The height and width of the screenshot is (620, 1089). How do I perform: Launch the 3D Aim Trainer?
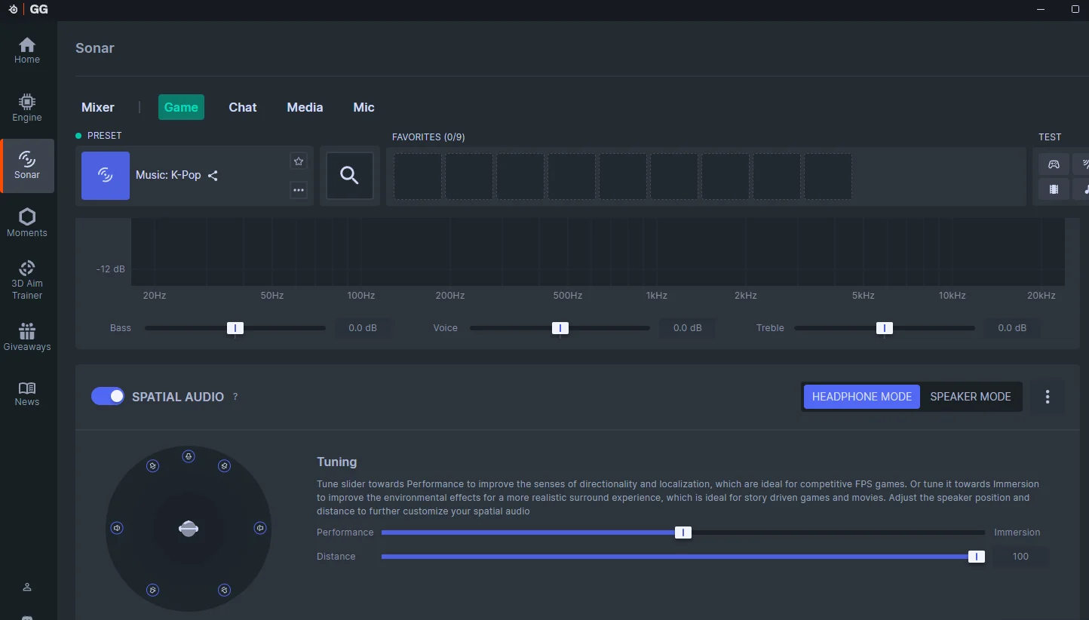pyautogui.click(x=27, y=280)
